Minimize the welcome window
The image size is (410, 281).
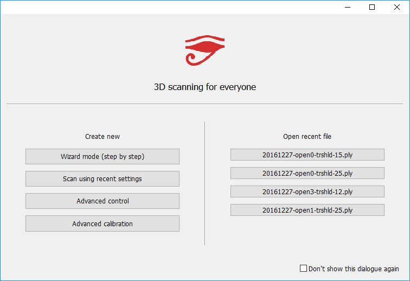pyautogui.click(x=348, y=7)
